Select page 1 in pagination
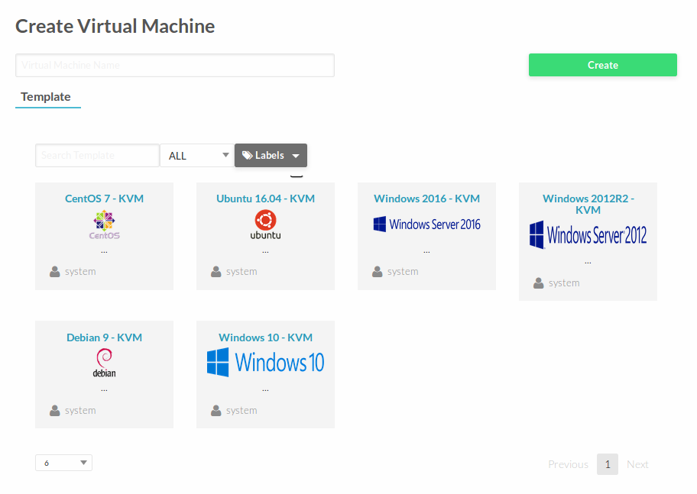 [x=608, y=464]
